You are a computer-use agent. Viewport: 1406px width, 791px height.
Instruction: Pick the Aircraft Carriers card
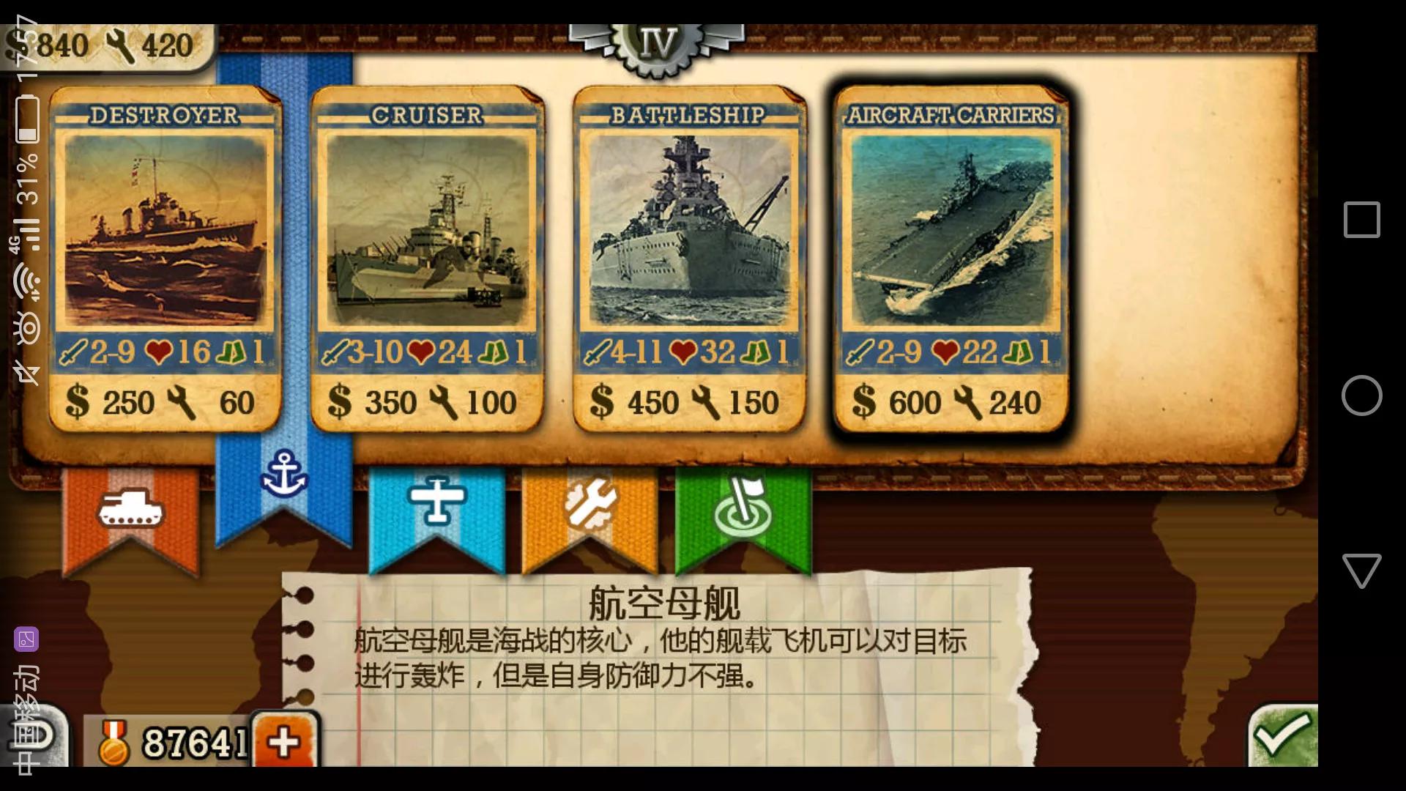[x=951, y=259]
